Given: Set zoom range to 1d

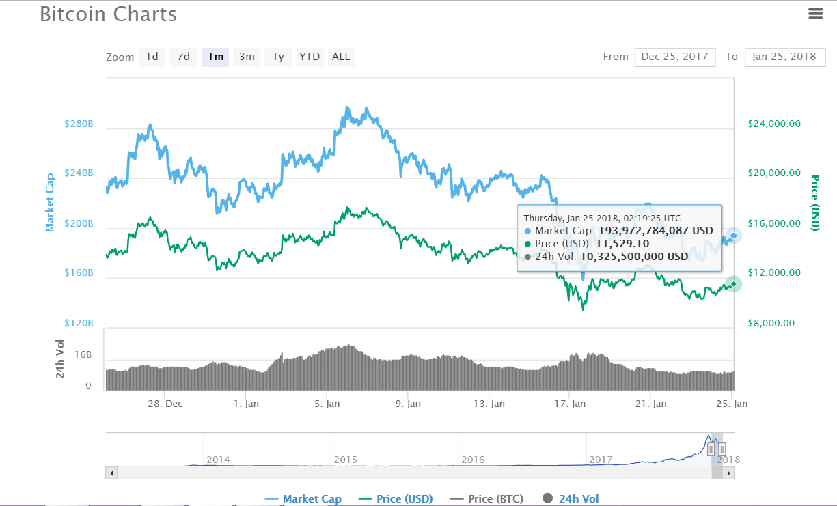Looking at the screenshot, I should 152,57.
